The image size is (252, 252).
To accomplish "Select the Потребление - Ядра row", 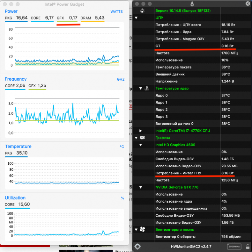I will pyautogui.click(x=192, y=32).
